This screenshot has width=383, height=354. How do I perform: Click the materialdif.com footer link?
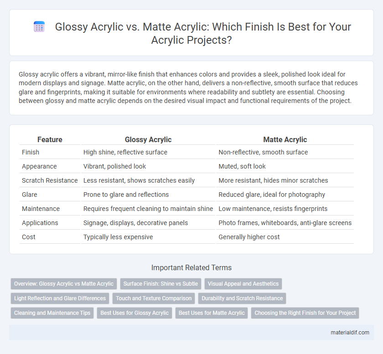(350, 333)
